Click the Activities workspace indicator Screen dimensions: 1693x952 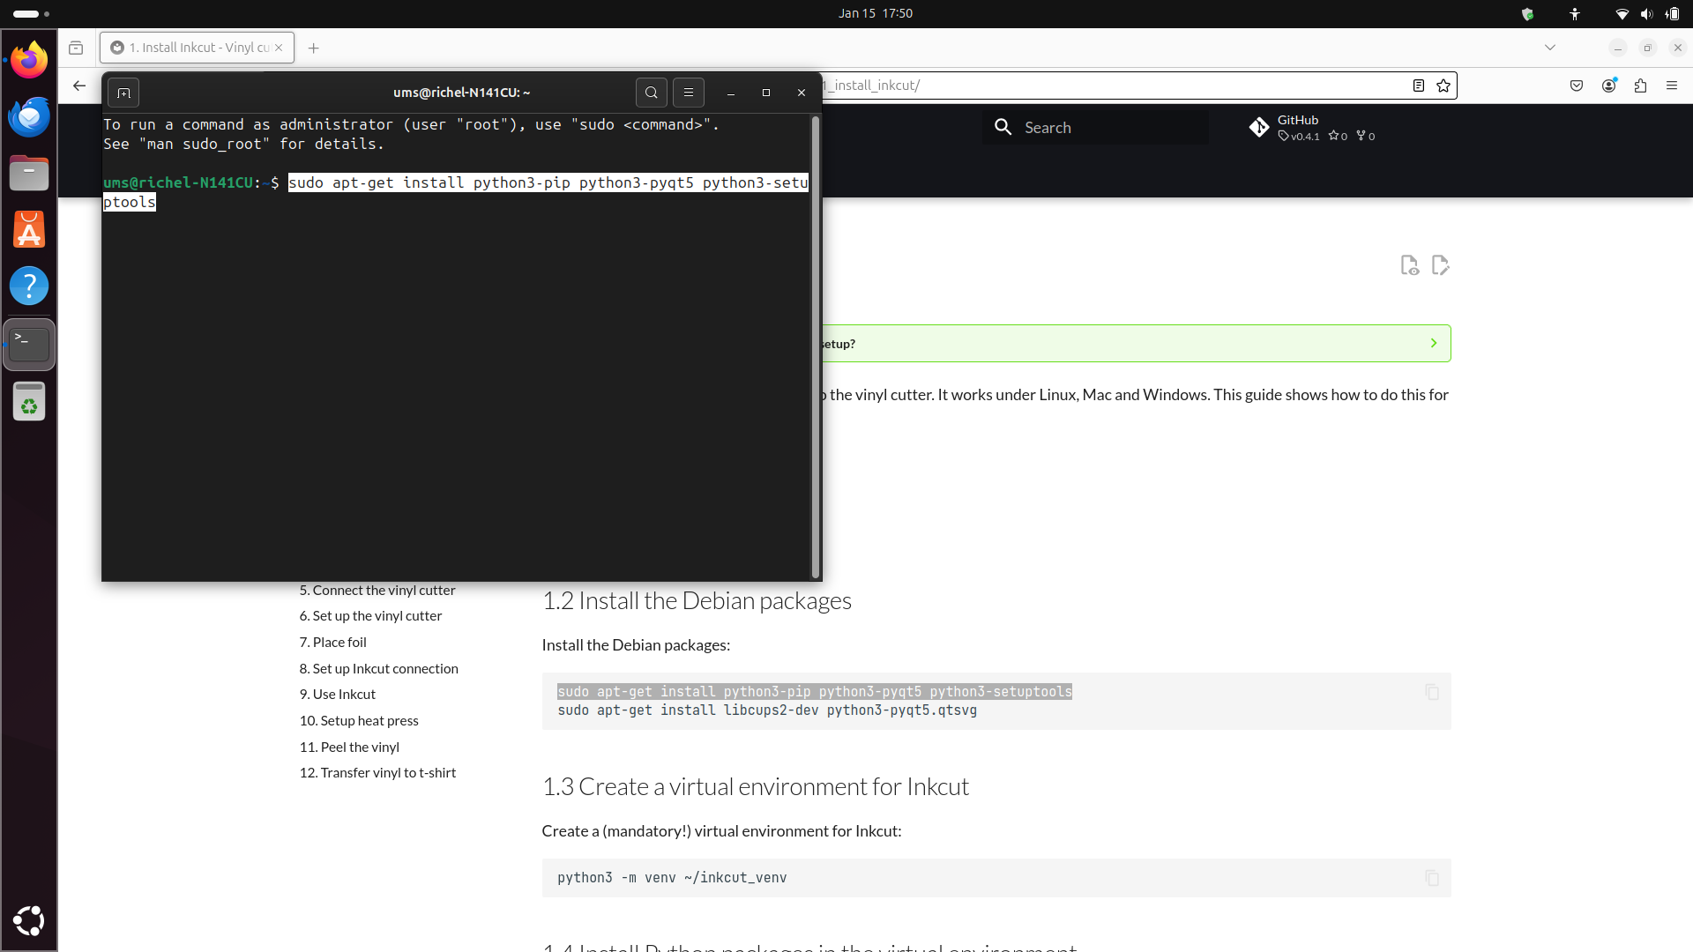tap(31, 14)
